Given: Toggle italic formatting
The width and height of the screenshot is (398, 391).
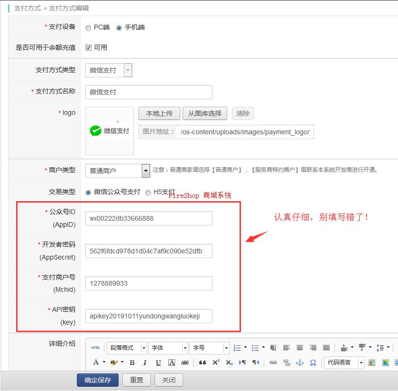Looking at the screenshot, I should (145, 363).
